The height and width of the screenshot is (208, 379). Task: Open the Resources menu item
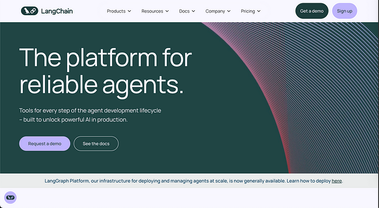pyautogui.click(x=152, y=11)
